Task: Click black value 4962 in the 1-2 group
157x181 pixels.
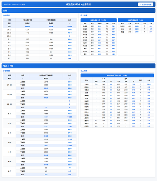Action: coord(46,123)
